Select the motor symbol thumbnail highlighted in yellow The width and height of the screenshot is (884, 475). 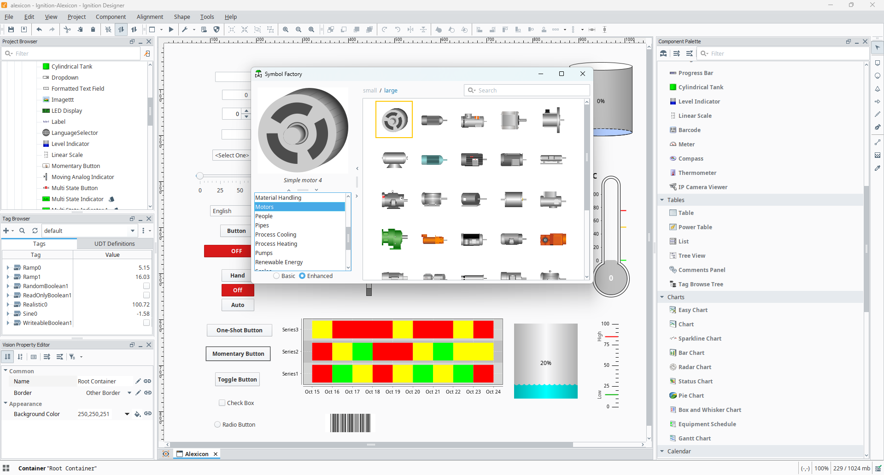pyautogui.click(x=394, y=120)
